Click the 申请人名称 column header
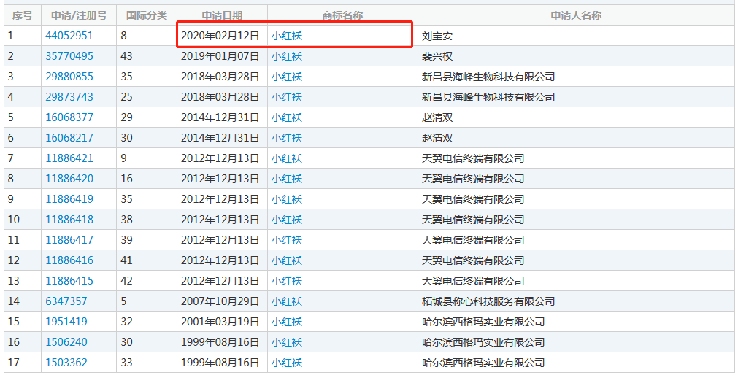The width and height of the screenshot is (738, 375). (576, 15)
